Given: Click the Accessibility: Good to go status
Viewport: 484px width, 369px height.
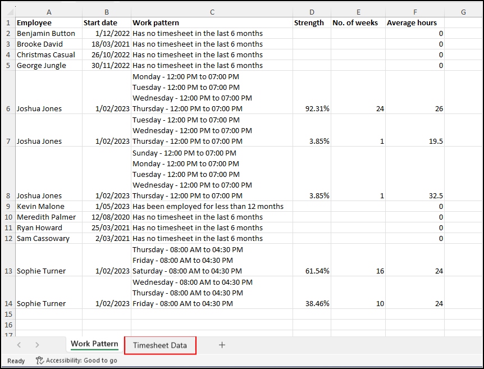Looking at the screenshot, I should click(x=81, y=361).
